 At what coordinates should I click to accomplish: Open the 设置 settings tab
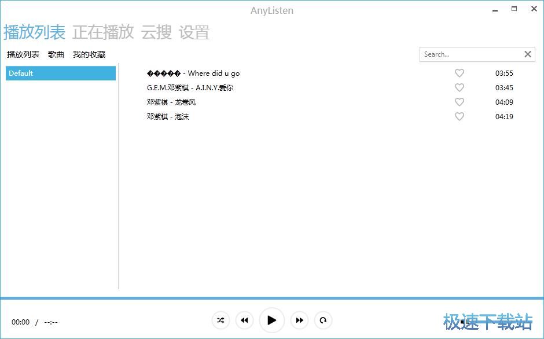pyautogui.click(x=194, y=32)
